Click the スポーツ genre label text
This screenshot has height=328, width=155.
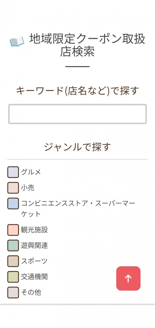coord(34,261)
